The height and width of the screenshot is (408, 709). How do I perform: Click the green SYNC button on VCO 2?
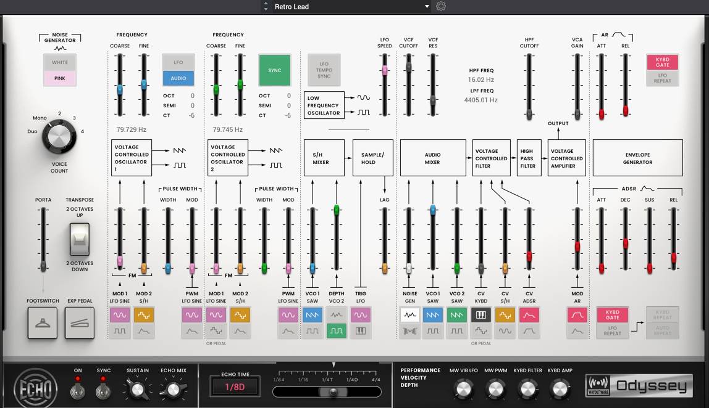click(x=274, y=70)
